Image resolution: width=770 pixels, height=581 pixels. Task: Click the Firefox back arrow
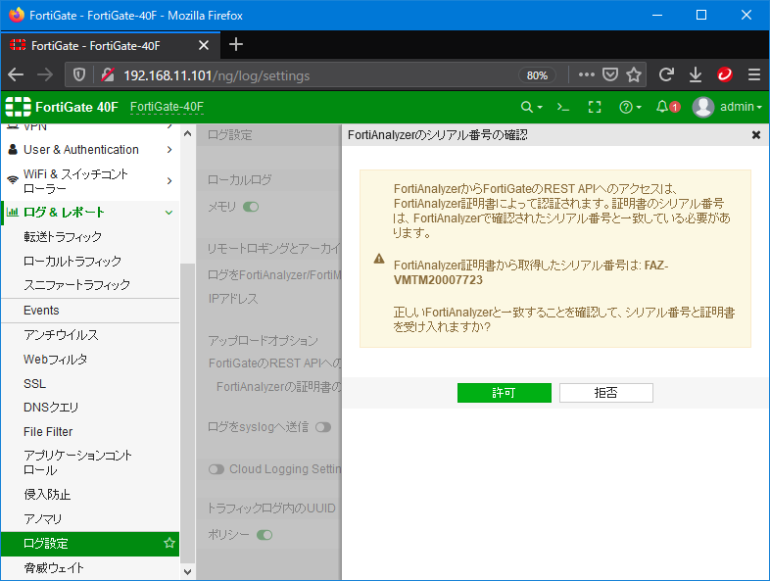coord(16,75)
